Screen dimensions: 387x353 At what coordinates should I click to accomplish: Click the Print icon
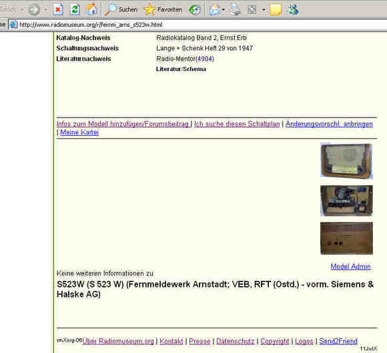[235, 10]
